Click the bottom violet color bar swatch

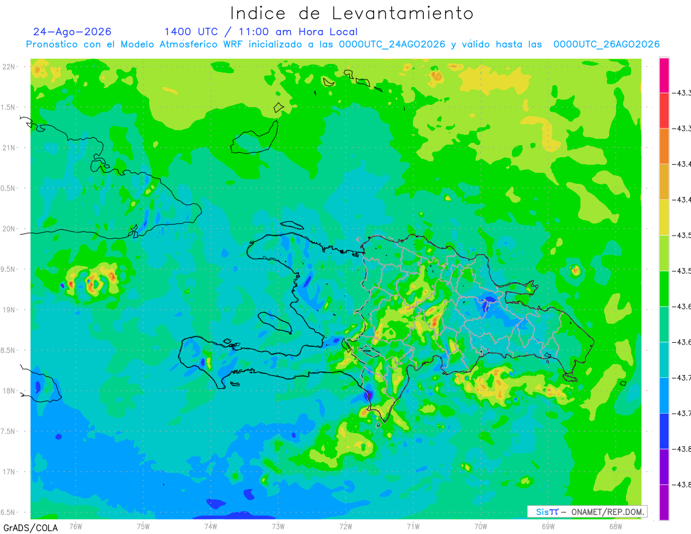[x=664, y=502]
